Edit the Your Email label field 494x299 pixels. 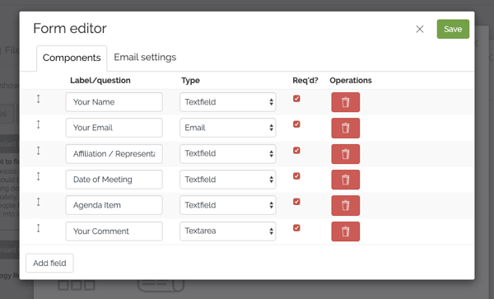click(114, 128)
